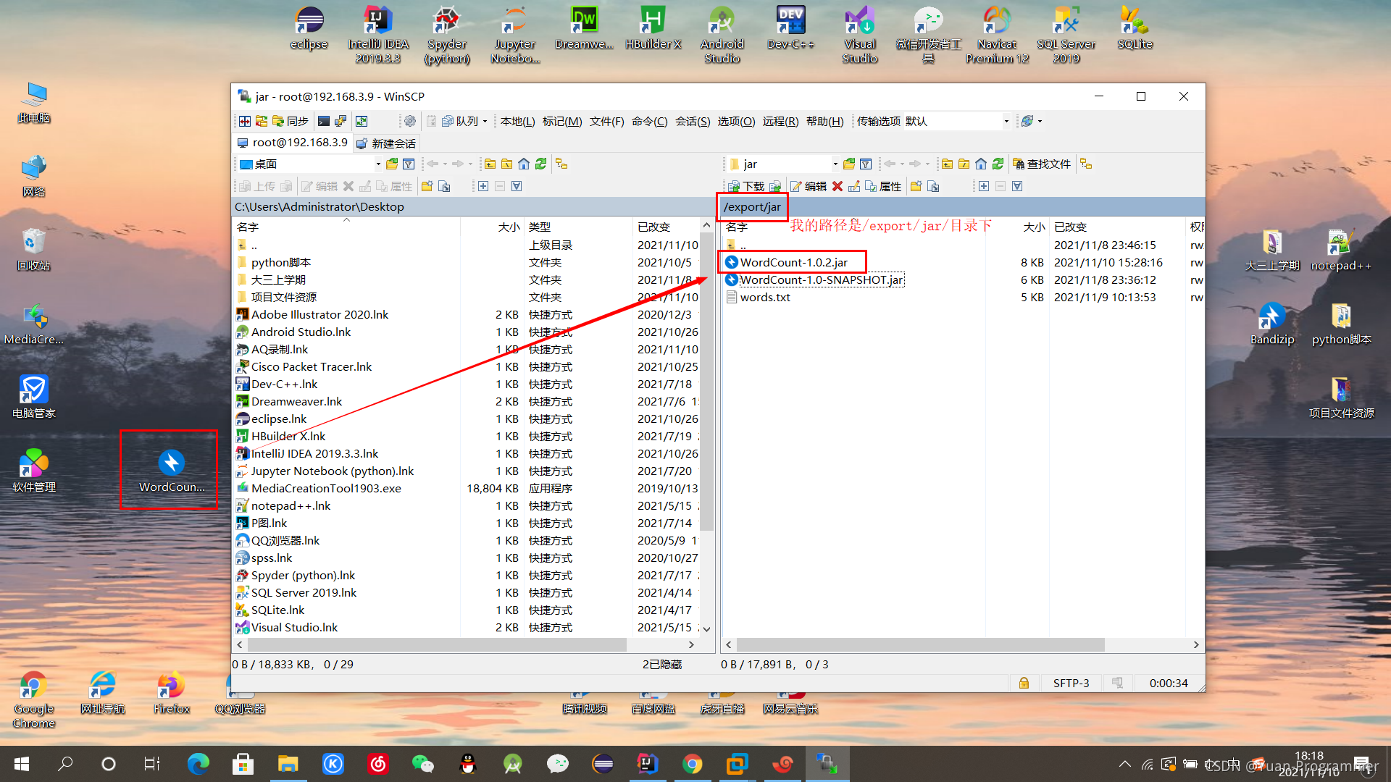Toggle remote directory tree view
The height and width of the screenshot is (782, 1391).
1086,164
